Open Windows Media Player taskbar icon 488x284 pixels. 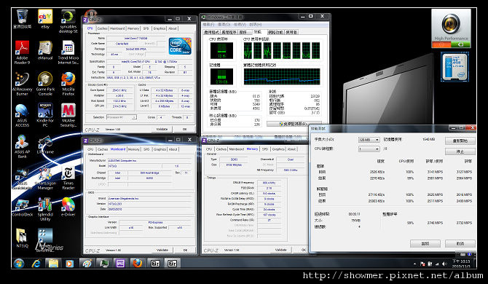click(x=69, y=264)
